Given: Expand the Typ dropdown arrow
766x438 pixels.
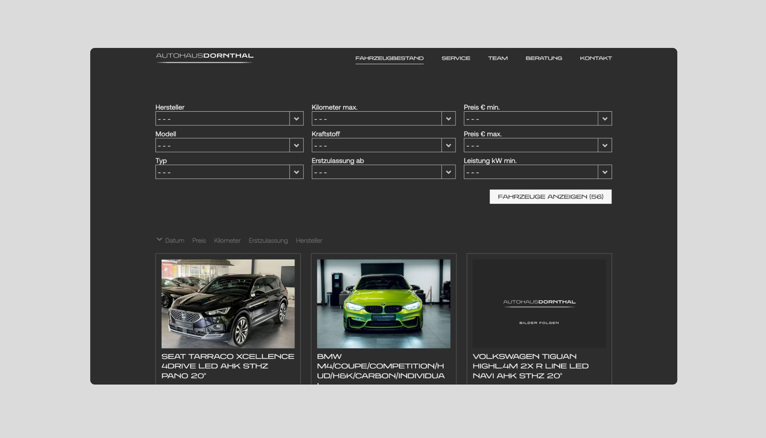Looking at the screenshot, I should tap(296, 172).
